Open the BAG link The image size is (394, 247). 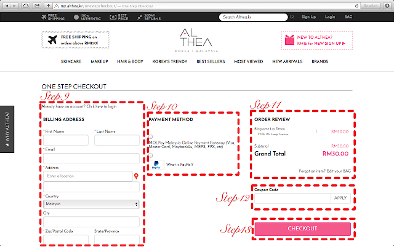(x=348, y=17)
